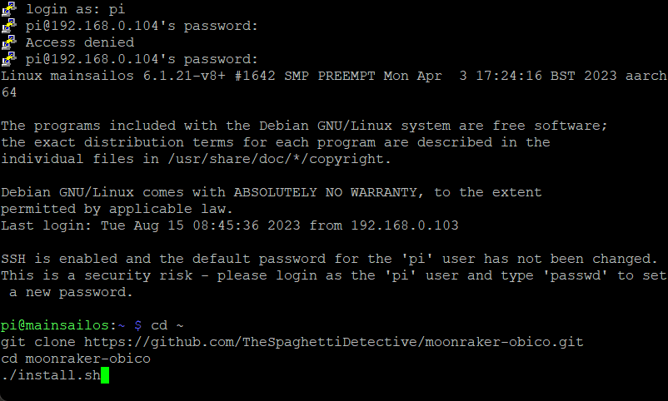Click the PuTTY icon beside login as
This screenshot has height=401, width=668.
point(9,9)
